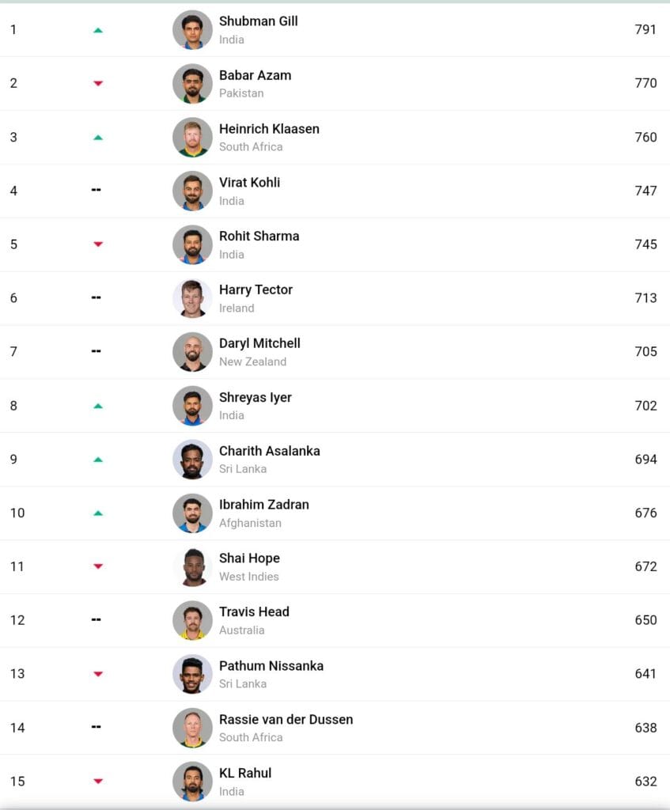Screen dimensions: 670x810
Task: Click the rating 791 for Shubman Gill
Action: [x=645, y=29]
